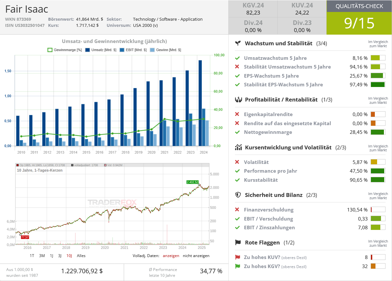Toggle the EBIT [Mrd. $] legend series

(133, 50)
